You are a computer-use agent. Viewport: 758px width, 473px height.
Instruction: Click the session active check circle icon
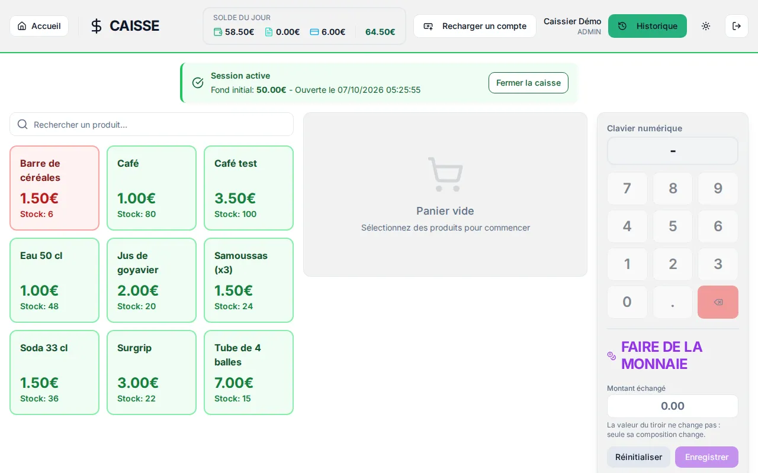tap(198, 83)
